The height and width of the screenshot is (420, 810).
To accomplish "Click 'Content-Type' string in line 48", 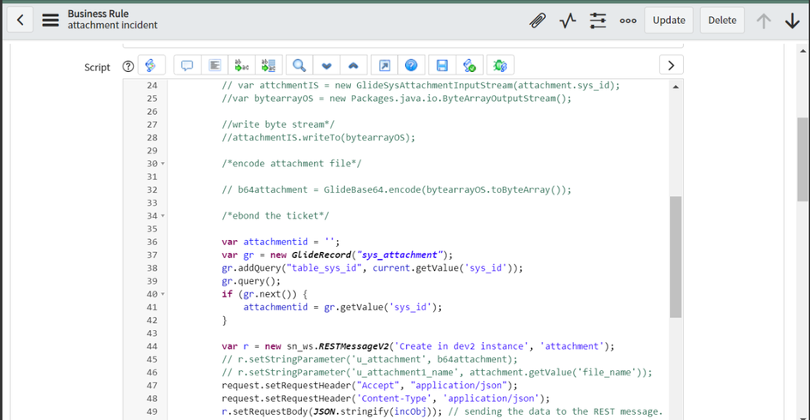I will pyautogui.click(x=394, y=399).
